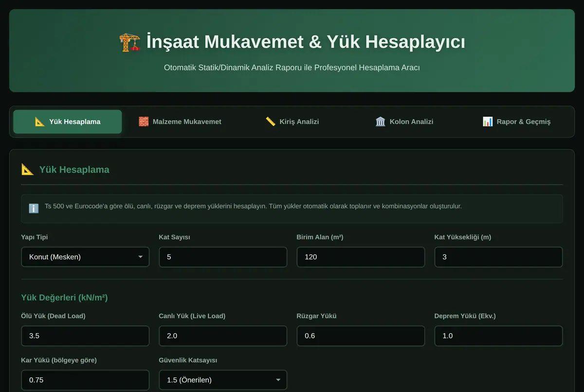Switch to the Malzeme Mukavemet tab
The width and height of the screenshot is (584, 392).
pyautogui.click(x=180, y=122)
